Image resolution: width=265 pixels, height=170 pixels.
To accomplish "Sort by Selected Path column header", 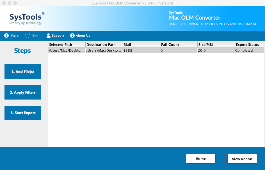I will [x=67, y=45].
